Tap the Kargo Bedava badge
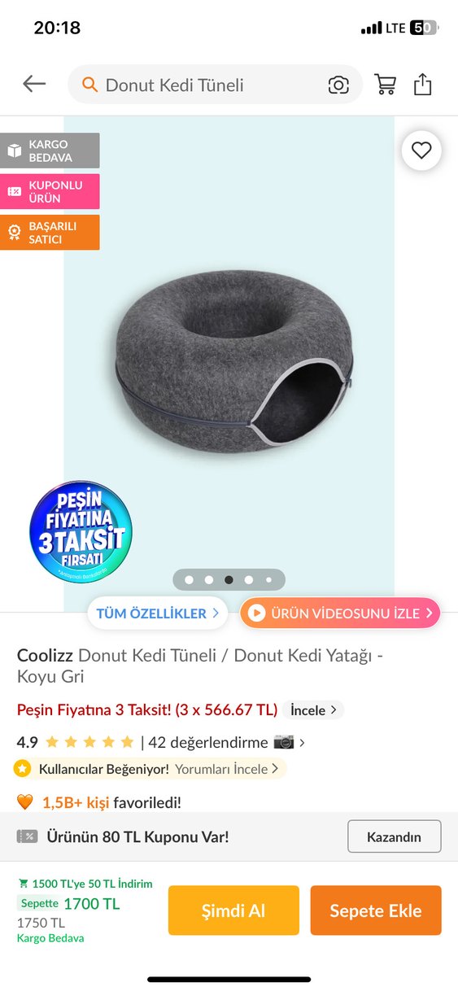 [x=50, y=151]
